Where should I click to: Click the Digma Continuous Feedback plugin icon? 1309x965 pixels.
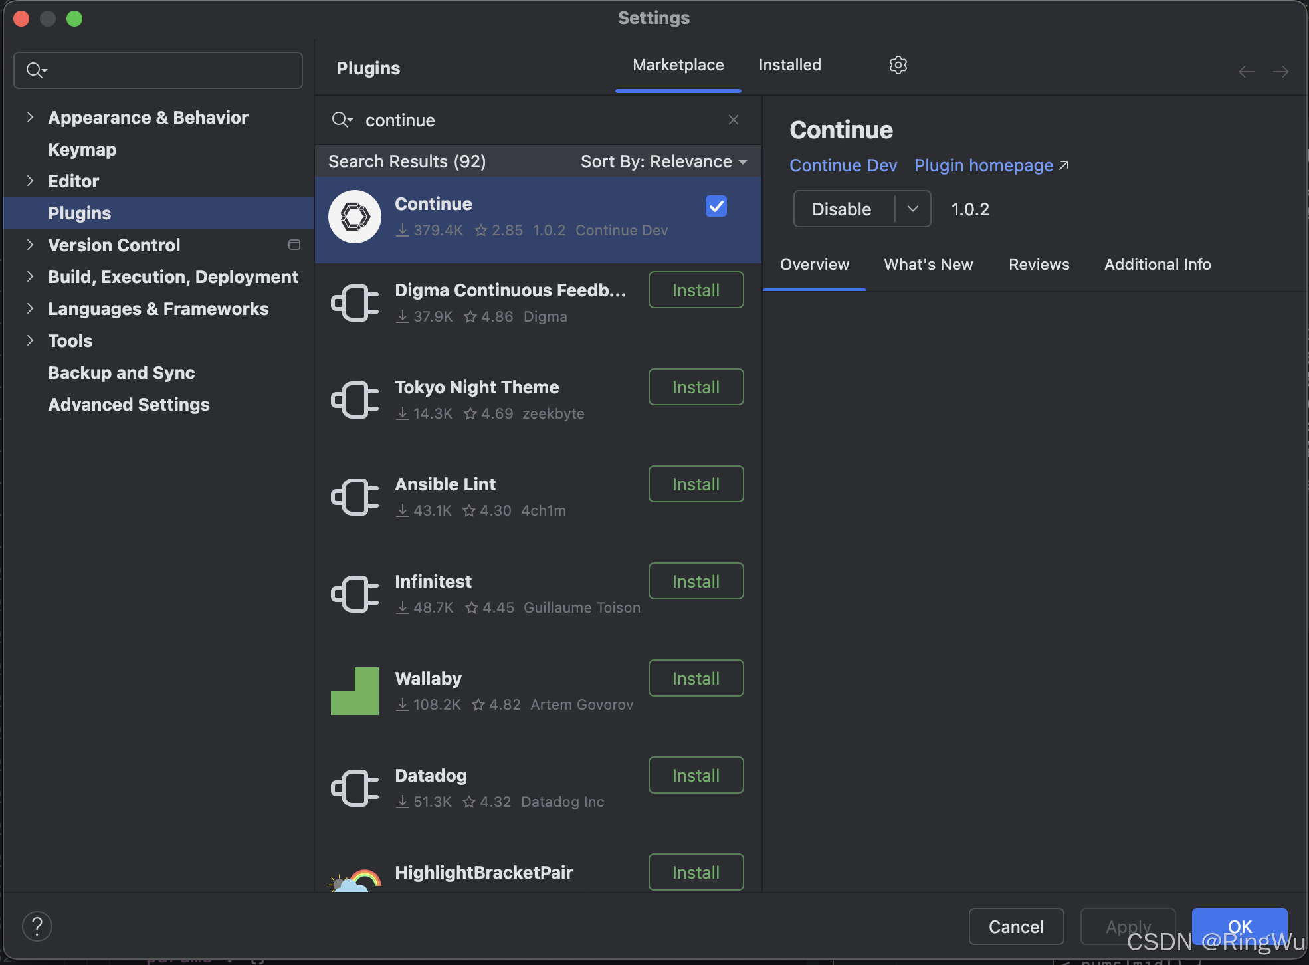(x=355, y=303)
